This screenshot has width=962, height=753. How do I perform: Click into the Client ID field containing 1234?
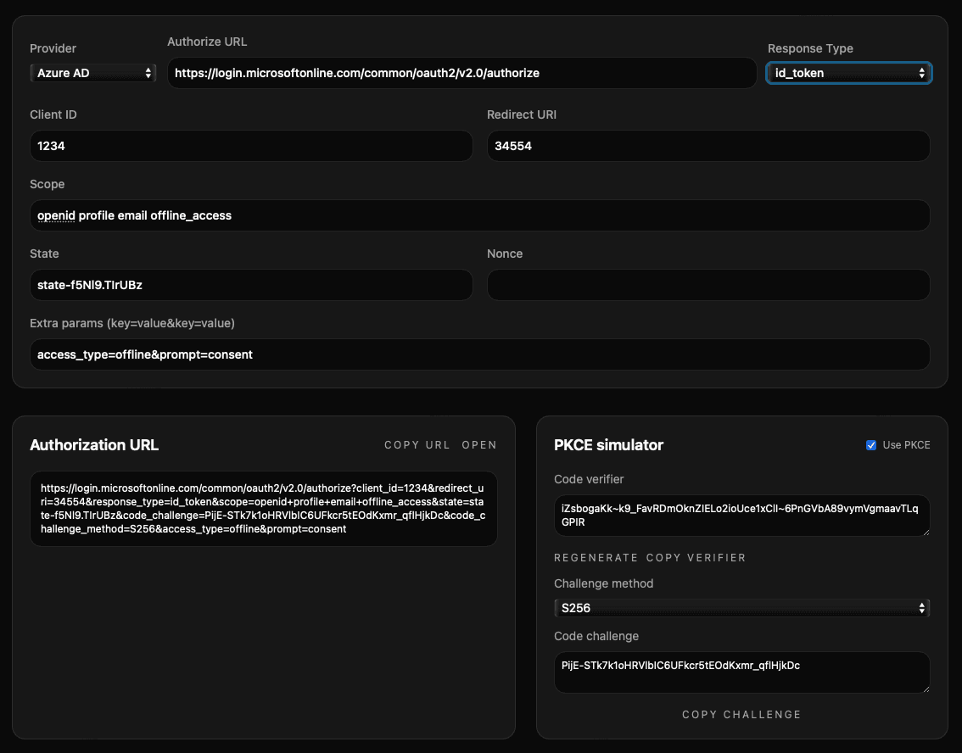252,146
